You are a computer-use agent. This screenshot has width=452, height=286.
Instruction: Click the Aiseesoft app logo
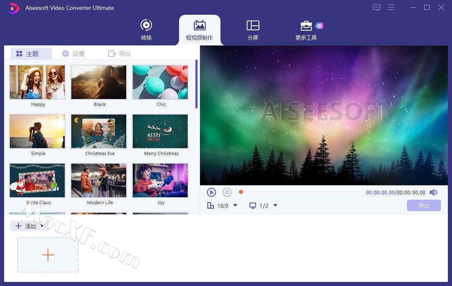[x=13, y=8]
